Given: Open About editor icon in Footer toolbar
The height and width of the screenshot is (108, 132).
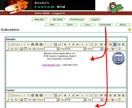Looking at the screenshot, I should [119, 100].
